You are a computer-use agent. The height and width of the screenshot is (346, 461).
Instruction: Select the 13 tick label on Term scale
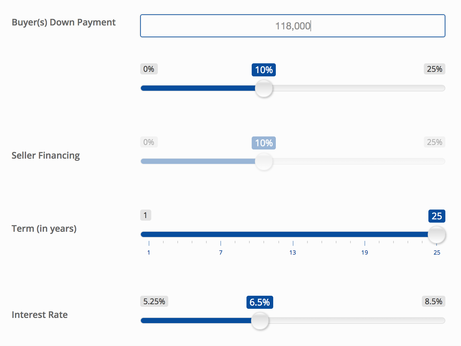293,252
